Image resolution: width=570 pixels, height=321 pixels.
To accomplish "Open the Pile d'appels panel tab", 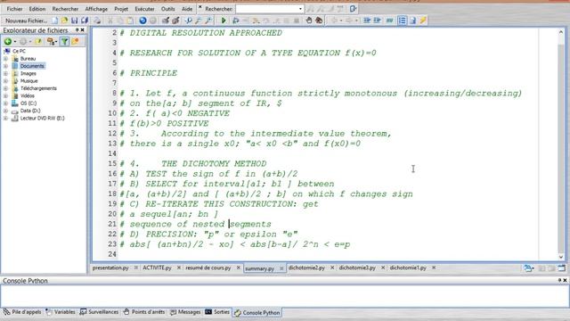I will (22, 312).
